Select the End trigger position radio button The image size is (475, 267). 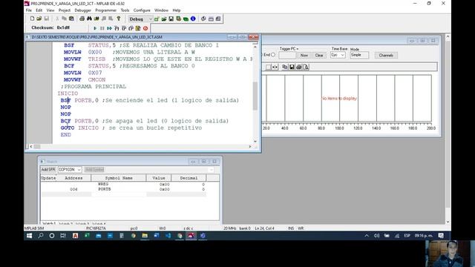pos(273,55)
